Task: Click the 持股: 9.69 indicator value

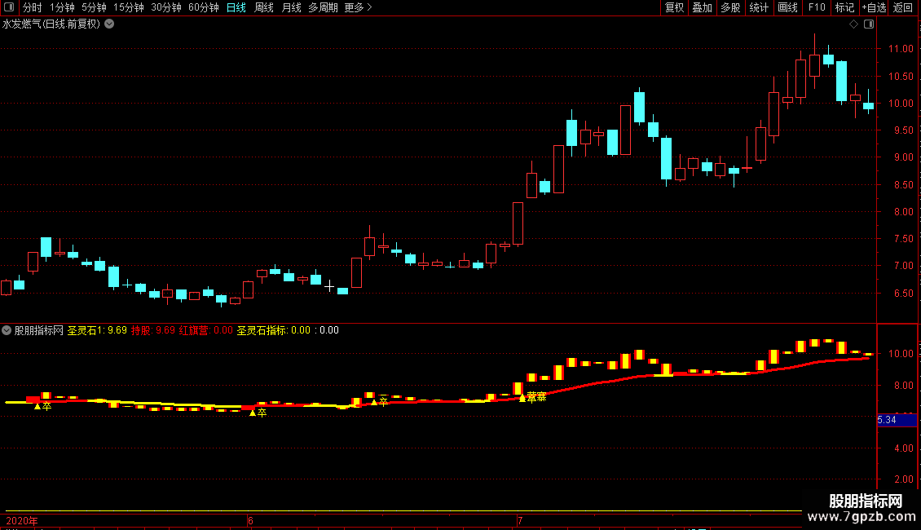Action: pyautogui.click(x=152, y=330)
